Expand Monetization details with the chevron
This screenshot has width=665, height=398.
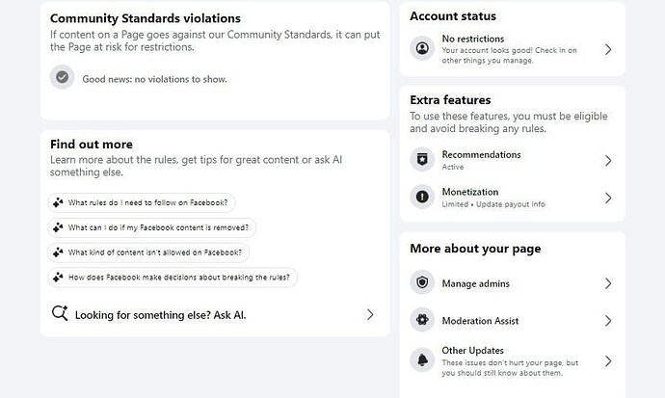[x=608, y=198]
